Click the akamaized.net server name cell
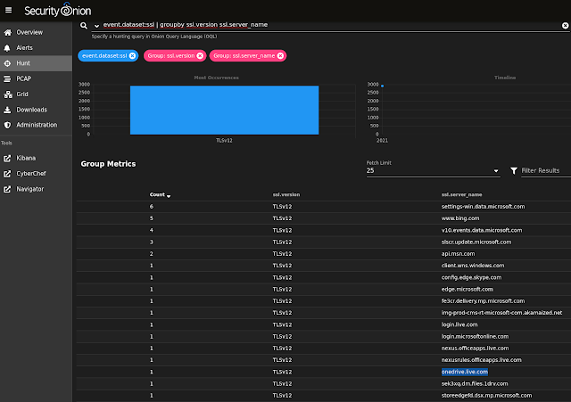The height and width of the screenshot is (402, 571). pos(501,313)
